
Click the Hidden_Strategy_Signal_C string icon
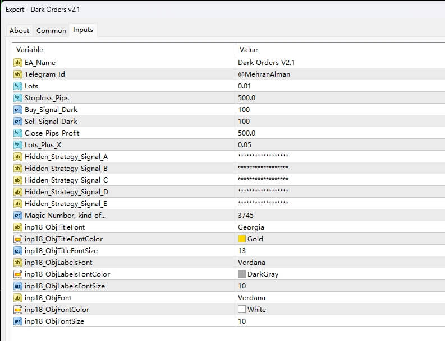tap(17, 180)
